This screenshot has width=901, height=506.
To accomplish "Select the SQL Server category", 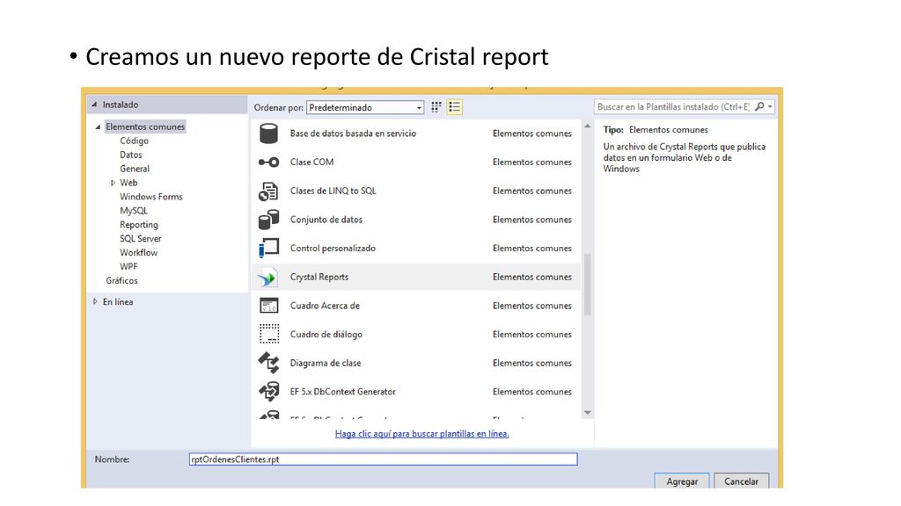I will click(x=141, y=239).
